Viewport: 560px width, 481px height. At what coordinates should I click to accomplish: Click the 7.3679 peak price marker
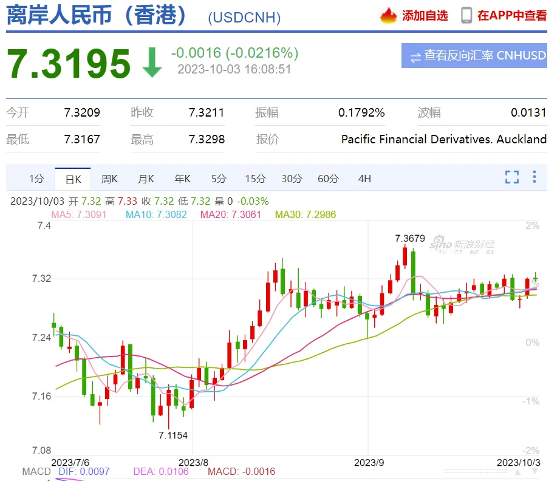tap(409, 238)
